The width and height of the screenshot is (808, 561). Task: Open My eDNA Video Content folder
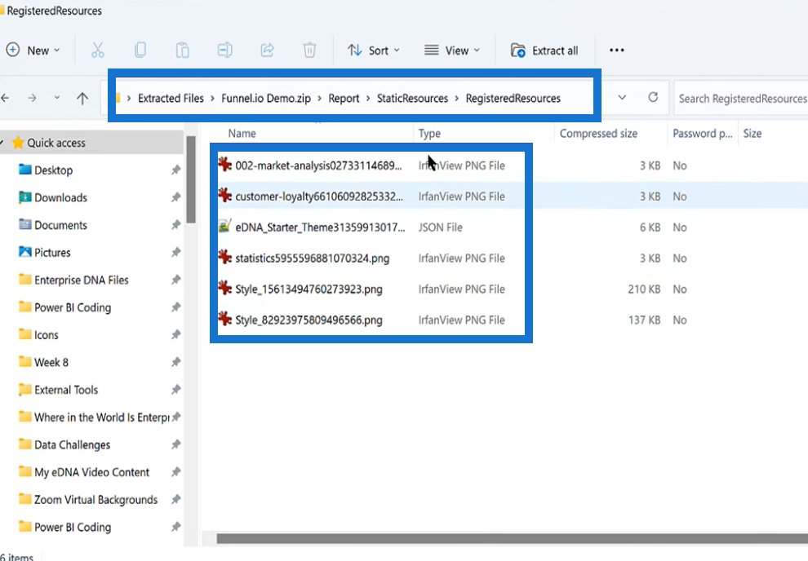[91, 472]
